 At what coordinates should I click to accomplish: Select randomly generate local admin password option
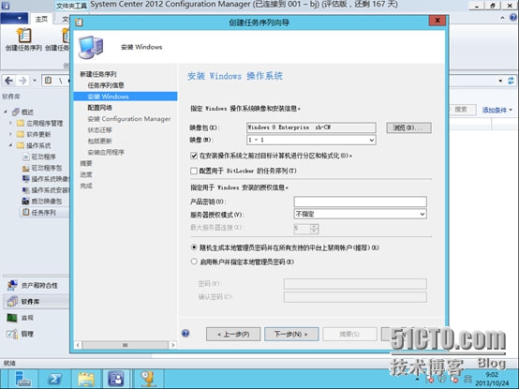[x=194, y=247]
